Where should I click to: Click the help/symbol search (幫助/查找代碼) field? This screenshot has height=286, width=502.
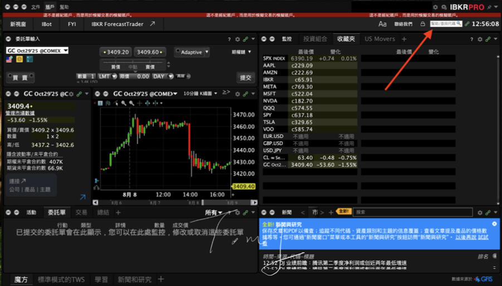[x=446, y=23]
